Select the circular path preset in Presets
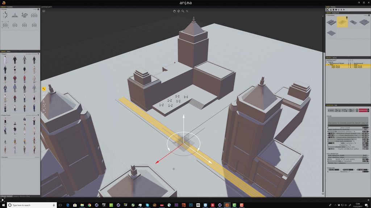 pos(5,14)
